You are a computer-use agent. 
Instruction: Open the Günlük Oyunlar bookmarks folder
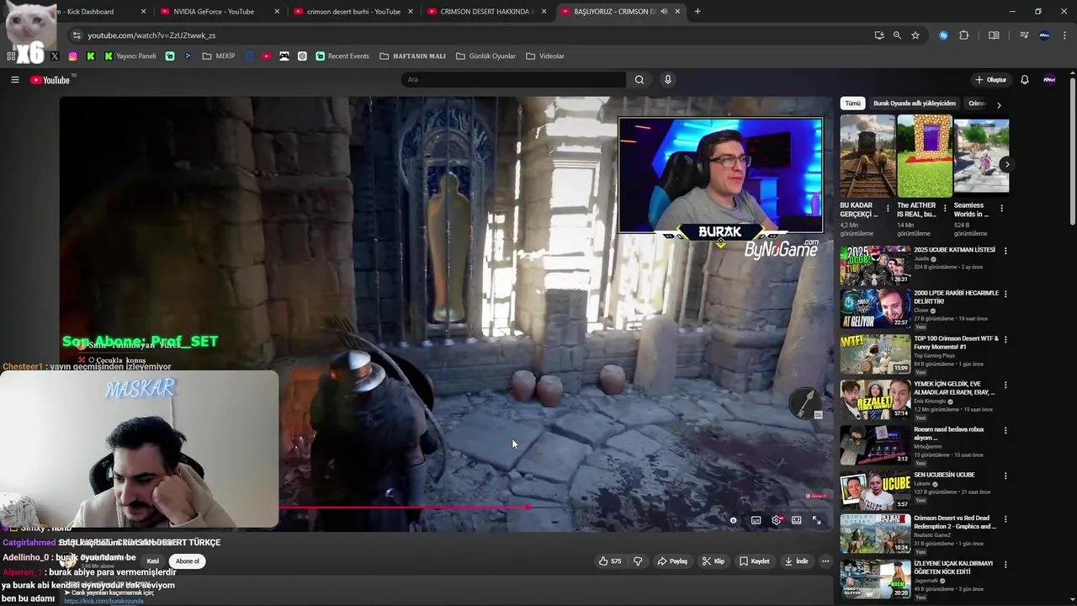pyautogui.click(x=485, y=56)
